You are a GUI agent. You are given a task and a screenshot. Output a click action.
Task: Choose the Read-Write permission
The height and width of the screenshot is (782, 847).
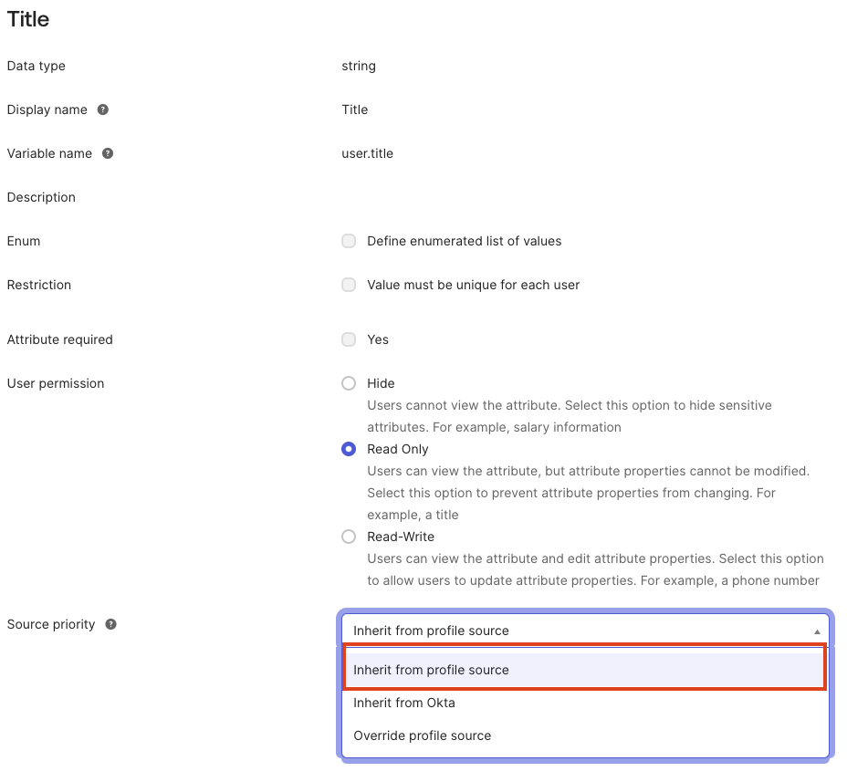pos(348,537)
